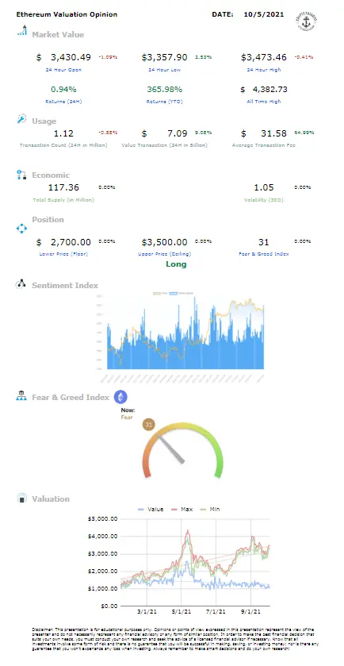Click the 7.09 value transaction figure
Screen dimensions: 344x666
(x=178, y=134)
